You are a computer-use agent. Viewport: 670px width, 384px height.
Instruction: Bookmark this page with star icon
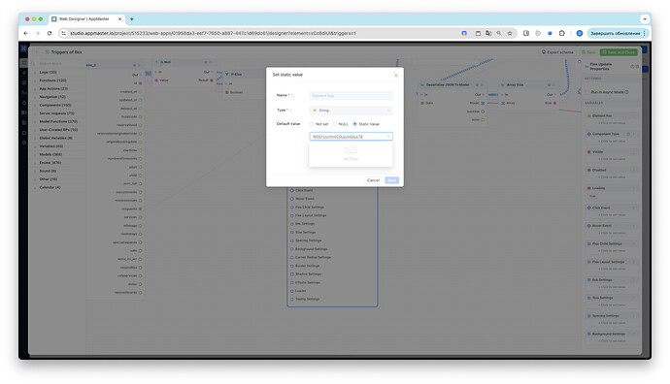(x=510, y=33)
